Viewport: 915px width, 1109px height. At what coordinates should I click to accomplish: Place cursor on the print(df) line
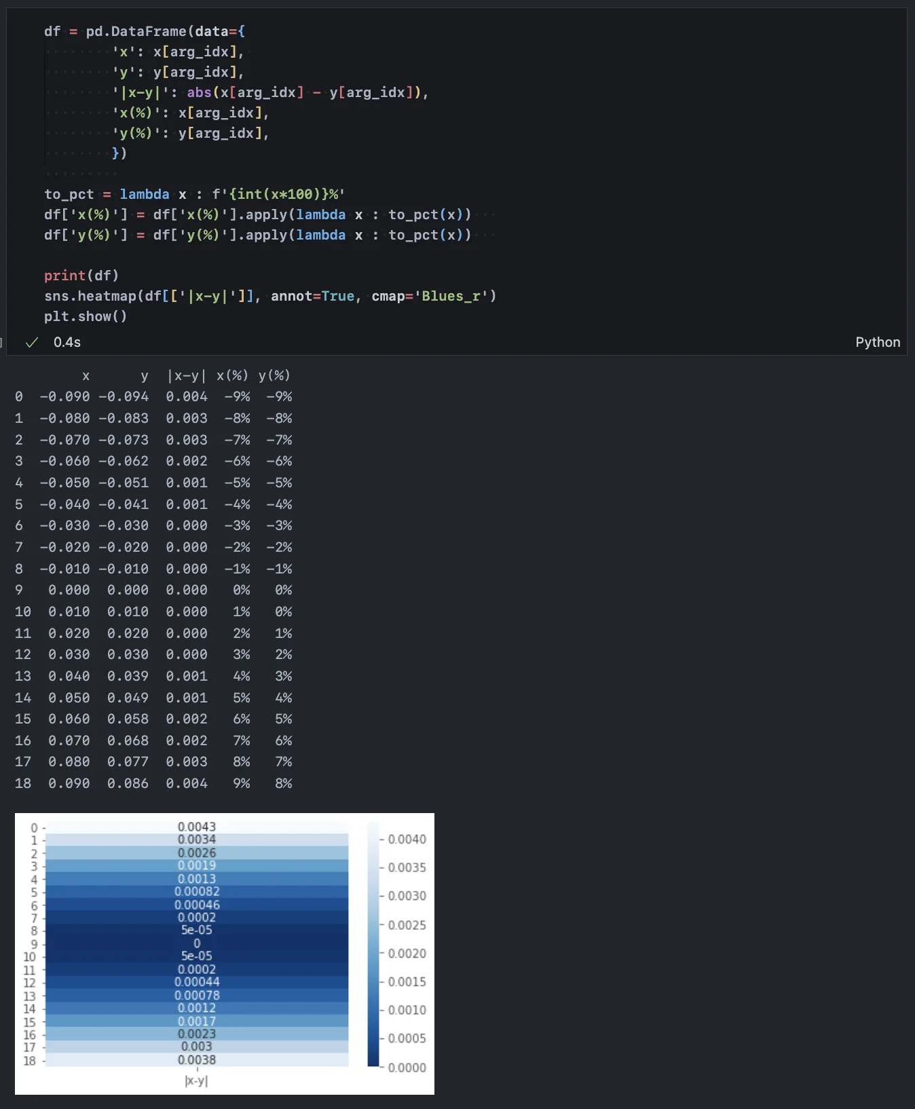(x=81, y=276)
